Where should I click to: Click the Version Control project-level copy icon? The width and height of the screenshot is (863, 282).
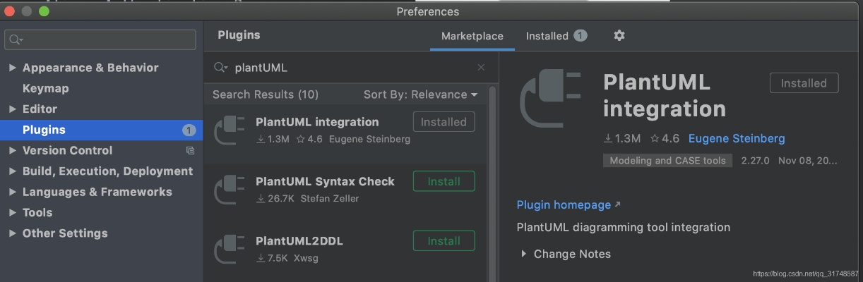(190, 150)
